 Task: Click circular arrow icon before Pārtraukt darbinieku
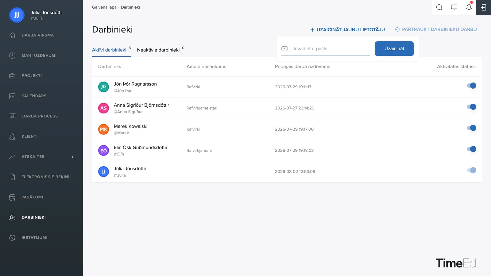(397, 29)
